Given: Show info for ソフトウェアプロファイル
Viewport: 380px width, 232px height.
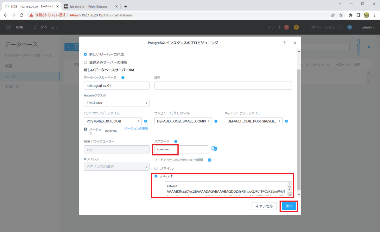Looking at the screenshot, I should (146, 121).
